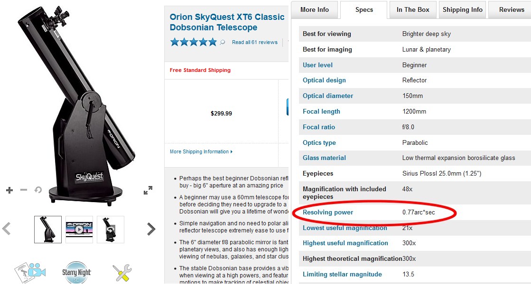Select the first telescope thumbnail

(48, 230)
